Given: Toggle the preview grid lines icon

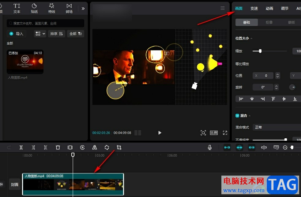Looking at the screenshot, I should coord(138,133).
